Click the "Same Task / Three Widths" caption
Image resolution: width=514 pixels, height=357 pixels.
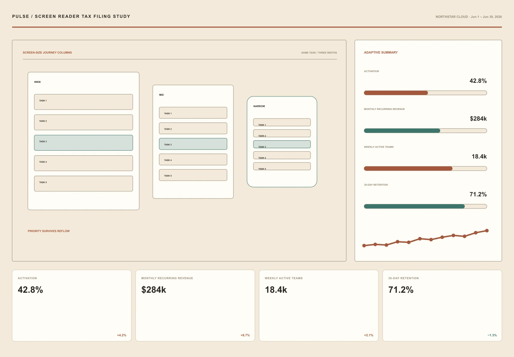tap(319, 53)
